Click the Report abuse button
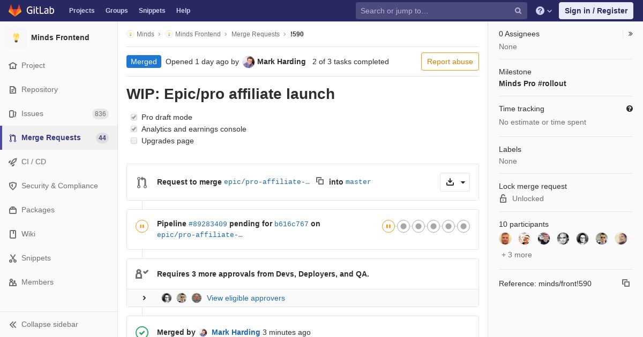Viewport: 643px width, 337px height. (450, 62)
